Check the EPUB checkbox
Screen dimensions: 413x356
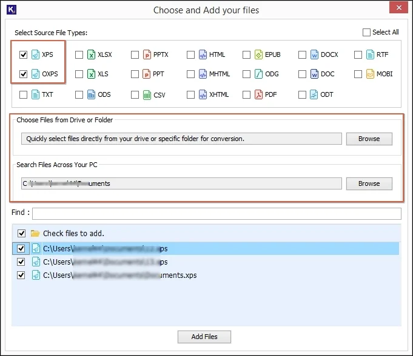246,54
